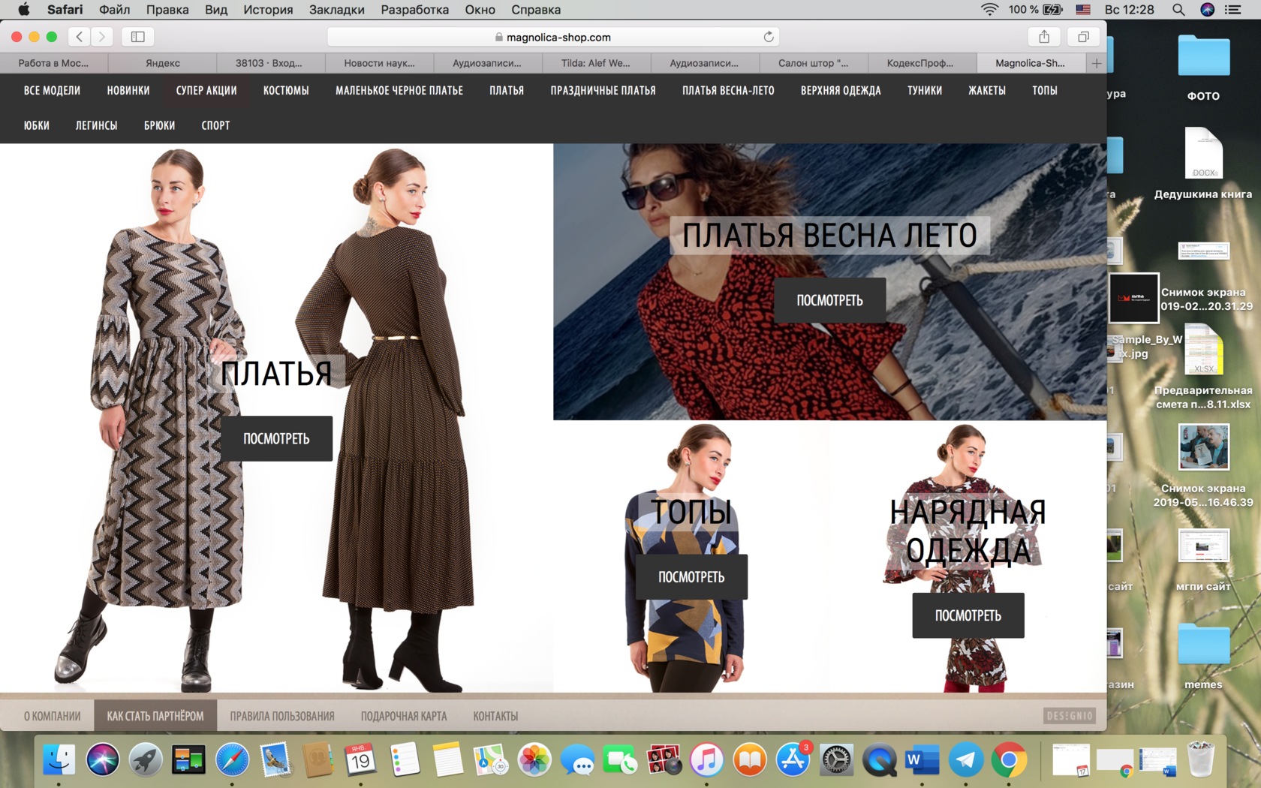Click the DESIGNIO badge in the footer
This screenshot has width=1261, height=788.
coord(1070,716)
